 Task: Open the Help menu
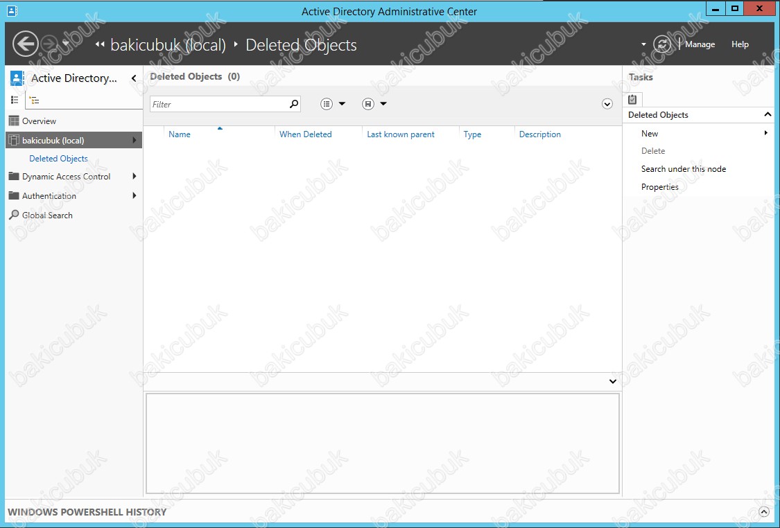tap(740, 44)
